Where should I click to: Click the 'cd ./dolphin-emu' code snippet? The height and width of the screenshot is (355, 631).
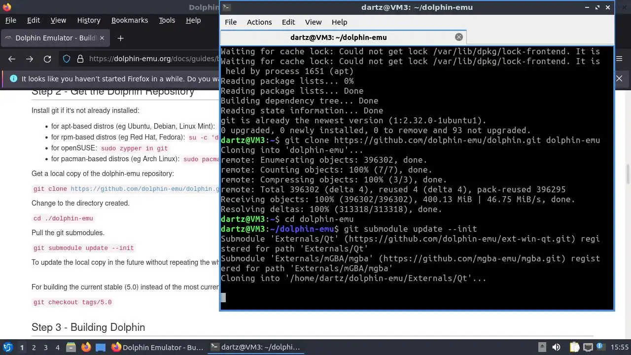[63, 218]
